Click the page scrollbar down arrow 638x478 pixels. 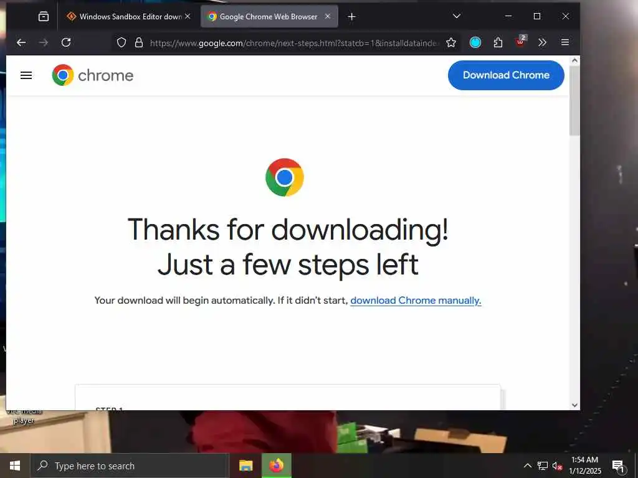tap(574, 405)
